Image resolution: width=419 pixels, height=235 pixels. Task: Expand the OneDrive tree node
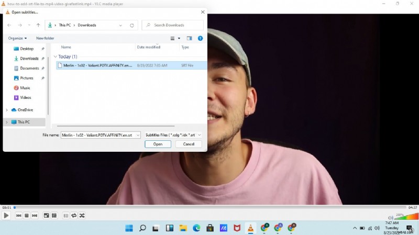click(7, 110)
